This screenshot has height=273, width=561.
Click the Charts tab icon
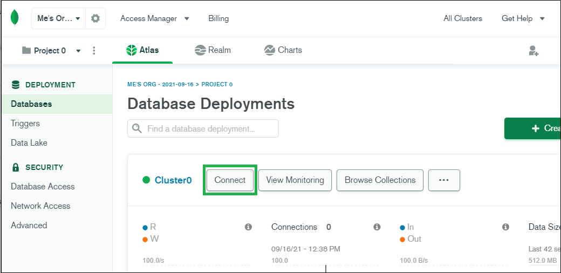[269, 50]
